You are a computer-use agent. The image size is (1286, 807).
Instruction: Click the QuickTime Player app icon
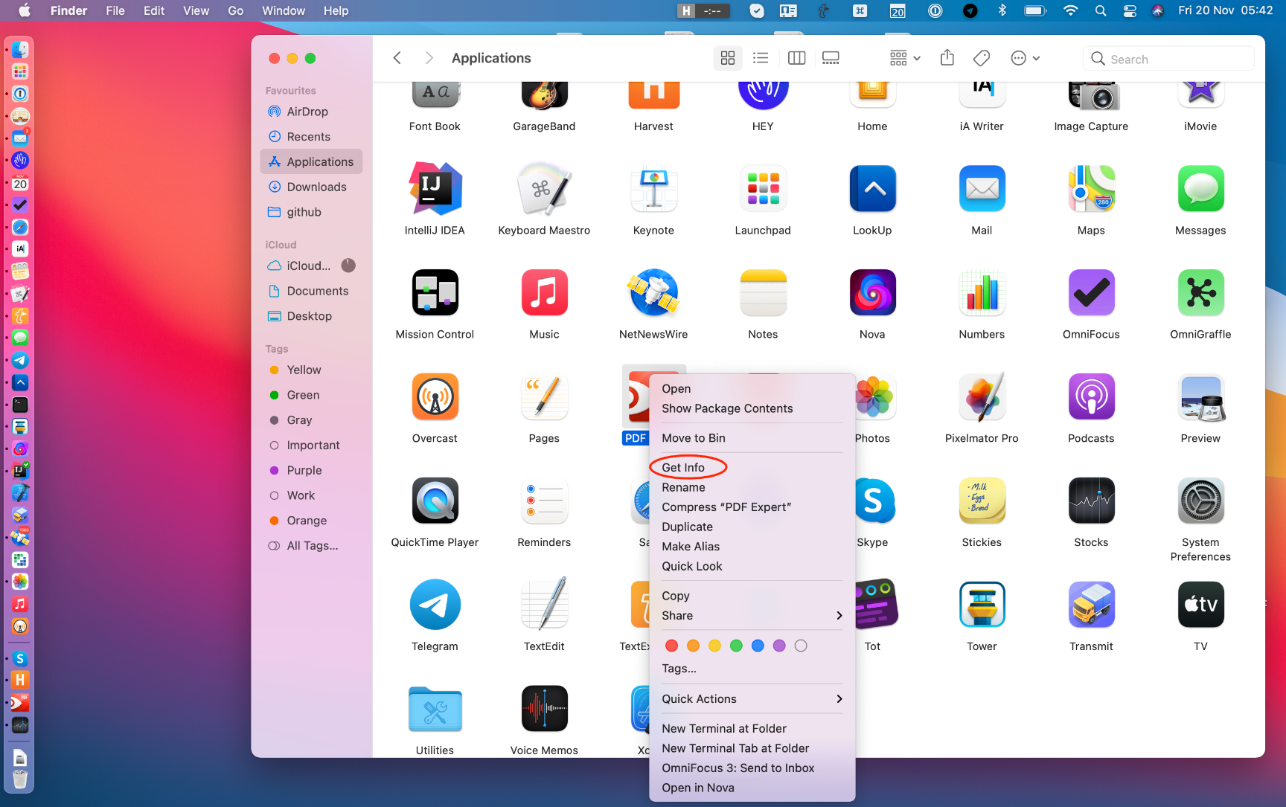pos(435,501)
